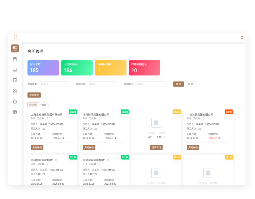Screen dimensions: 255x199
Task: Click the empty room icon for room 707
Action: pos(156,123)
